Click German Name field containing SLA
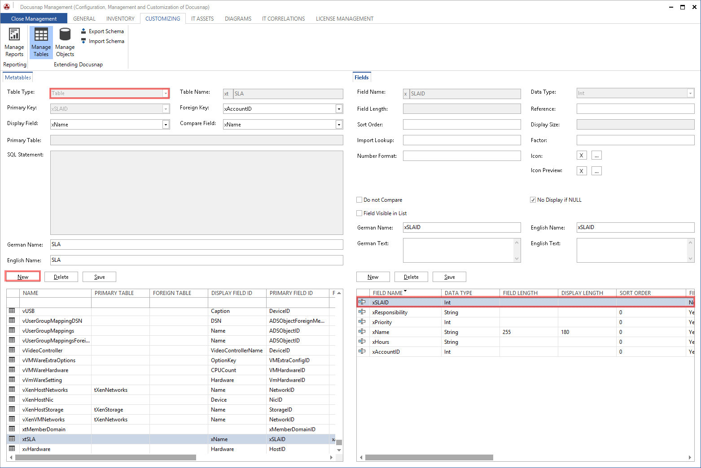701x468 pixels. pyautogui.click(x=197, y=244)
